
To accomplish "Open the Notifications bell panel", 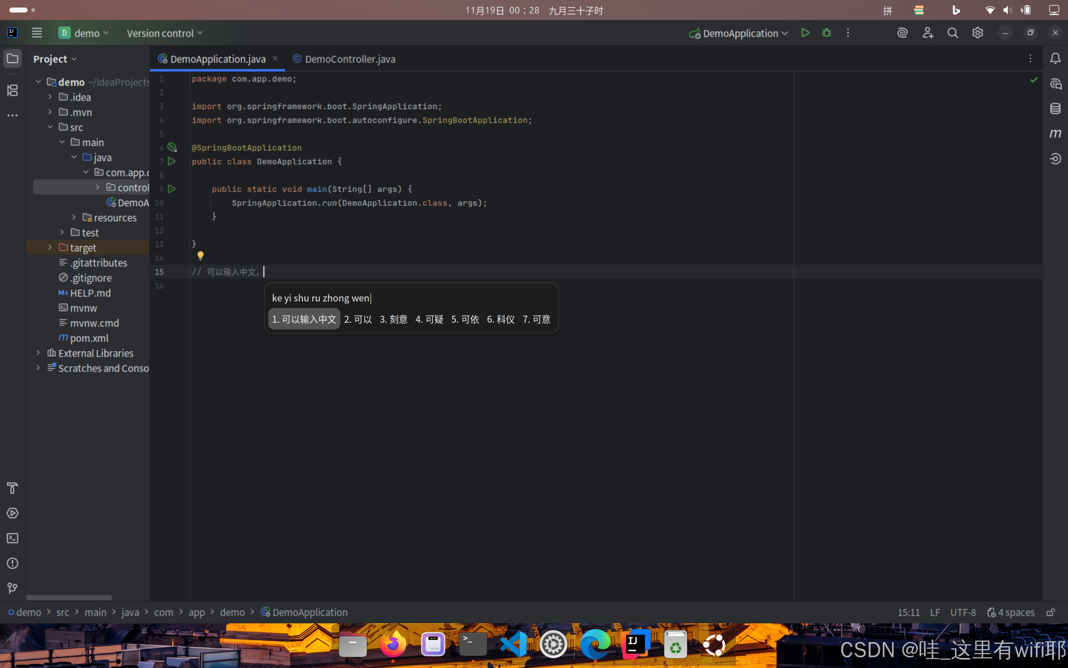I will [1055, 59].
